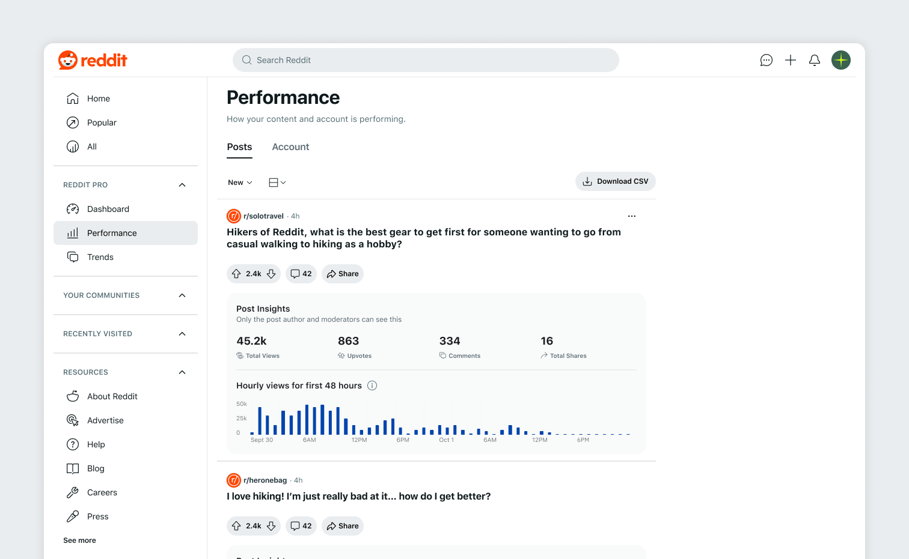Open the notifications bell
The image size is (909, 559).
(x=815, y=60)
